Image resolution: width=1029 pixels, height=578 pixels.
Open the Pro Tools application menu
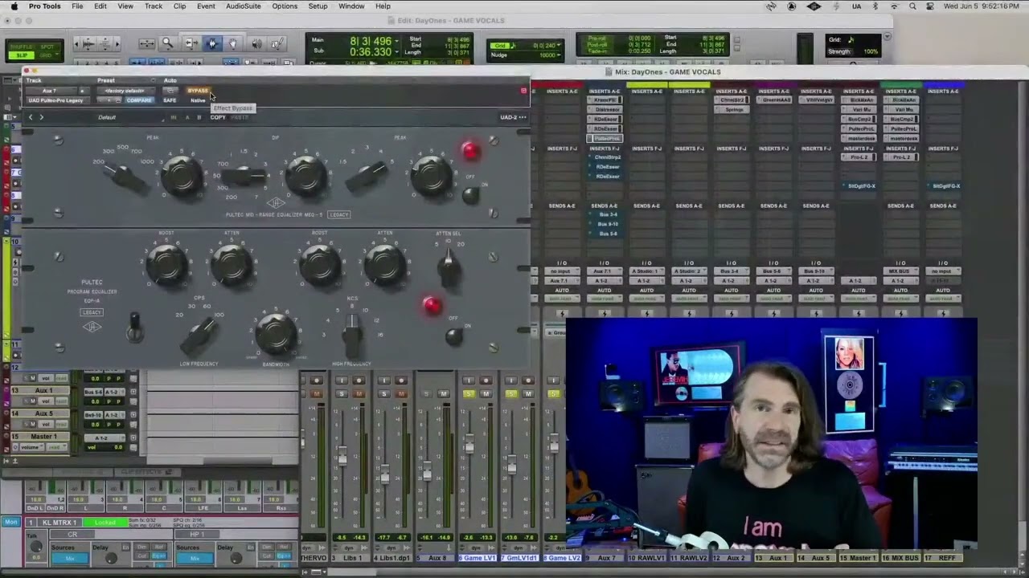[45, 6]
